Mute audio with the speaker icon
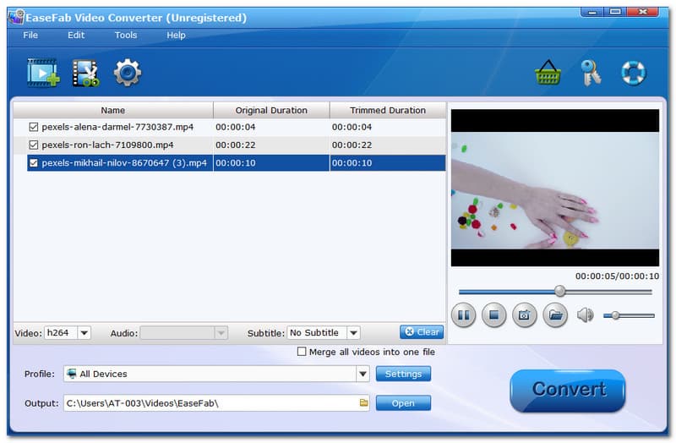 click(585, 315)
